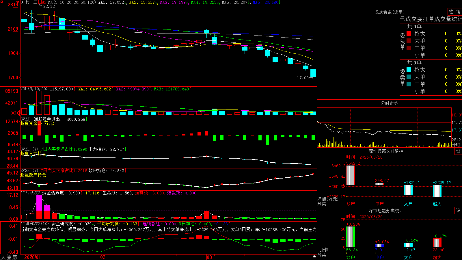Screen dimensions: 462x260
Task: Select the SVZL (7) indicator name
Action: (x=29, y=149)
